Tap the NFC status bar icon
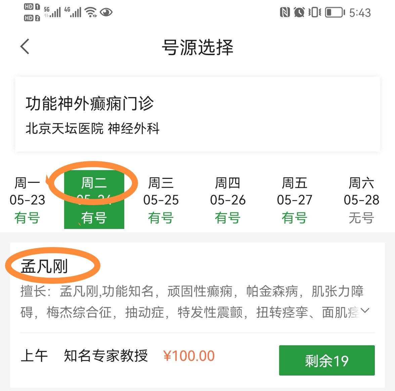 coord(284,12)
